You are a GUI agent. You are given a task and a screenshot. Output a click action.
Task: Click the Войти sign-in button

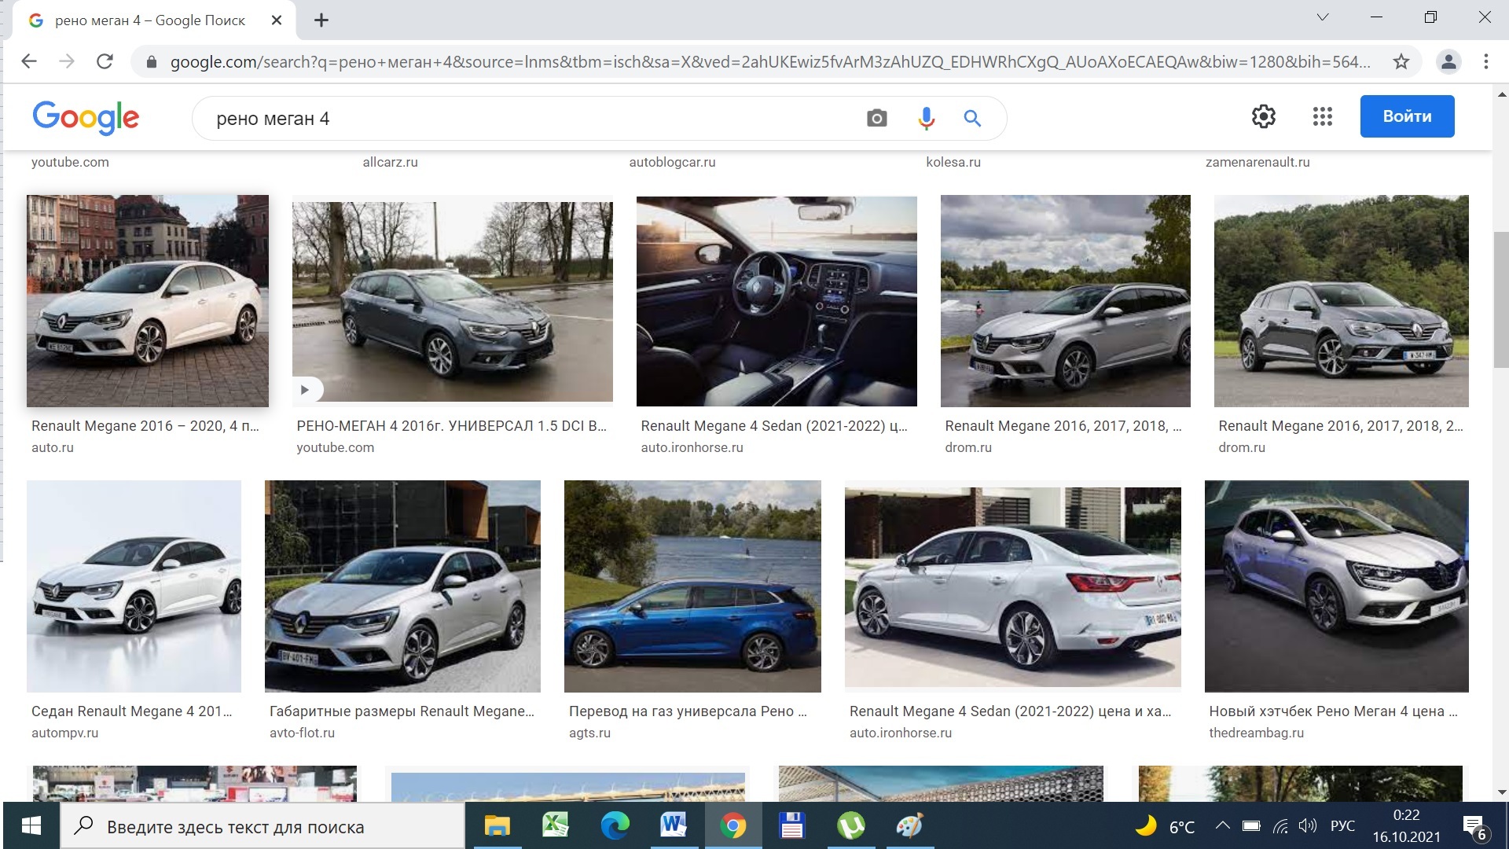1407,116
